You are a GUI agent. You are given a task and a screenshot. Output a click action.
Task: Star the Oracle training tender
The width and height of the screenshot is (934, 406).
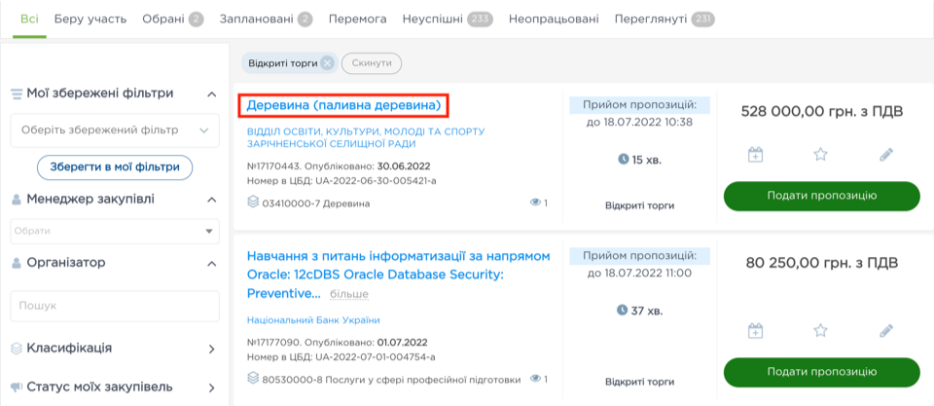pyautogui.click(x=820, y=331)
